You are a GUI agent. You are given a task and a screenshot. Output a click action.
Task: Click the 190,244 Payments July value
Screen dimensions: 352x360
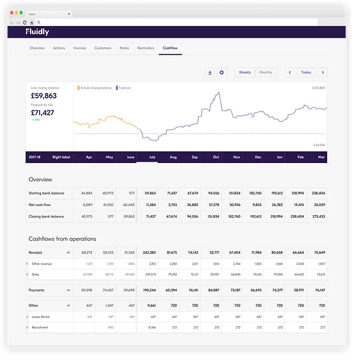click(x=149, y=290)
